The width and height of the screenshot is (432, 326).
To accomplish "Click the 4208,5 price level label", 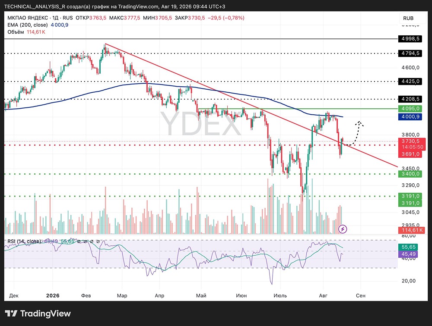I will [x=410, y=99].
